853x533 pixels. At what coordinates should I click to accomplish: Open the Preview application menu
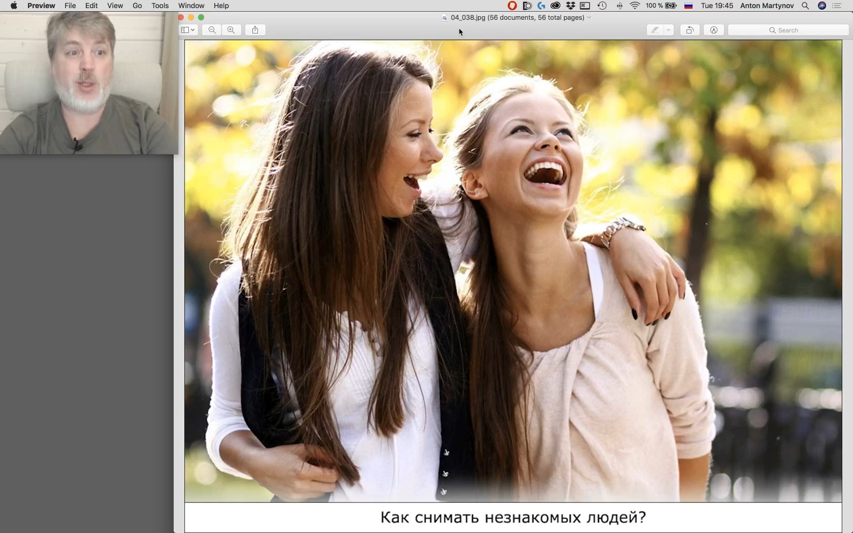[41, 6]
